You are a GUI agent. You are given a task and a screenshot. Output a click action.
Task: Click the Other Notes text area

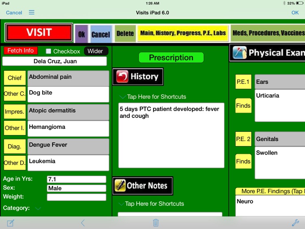[x=170, y=214]
